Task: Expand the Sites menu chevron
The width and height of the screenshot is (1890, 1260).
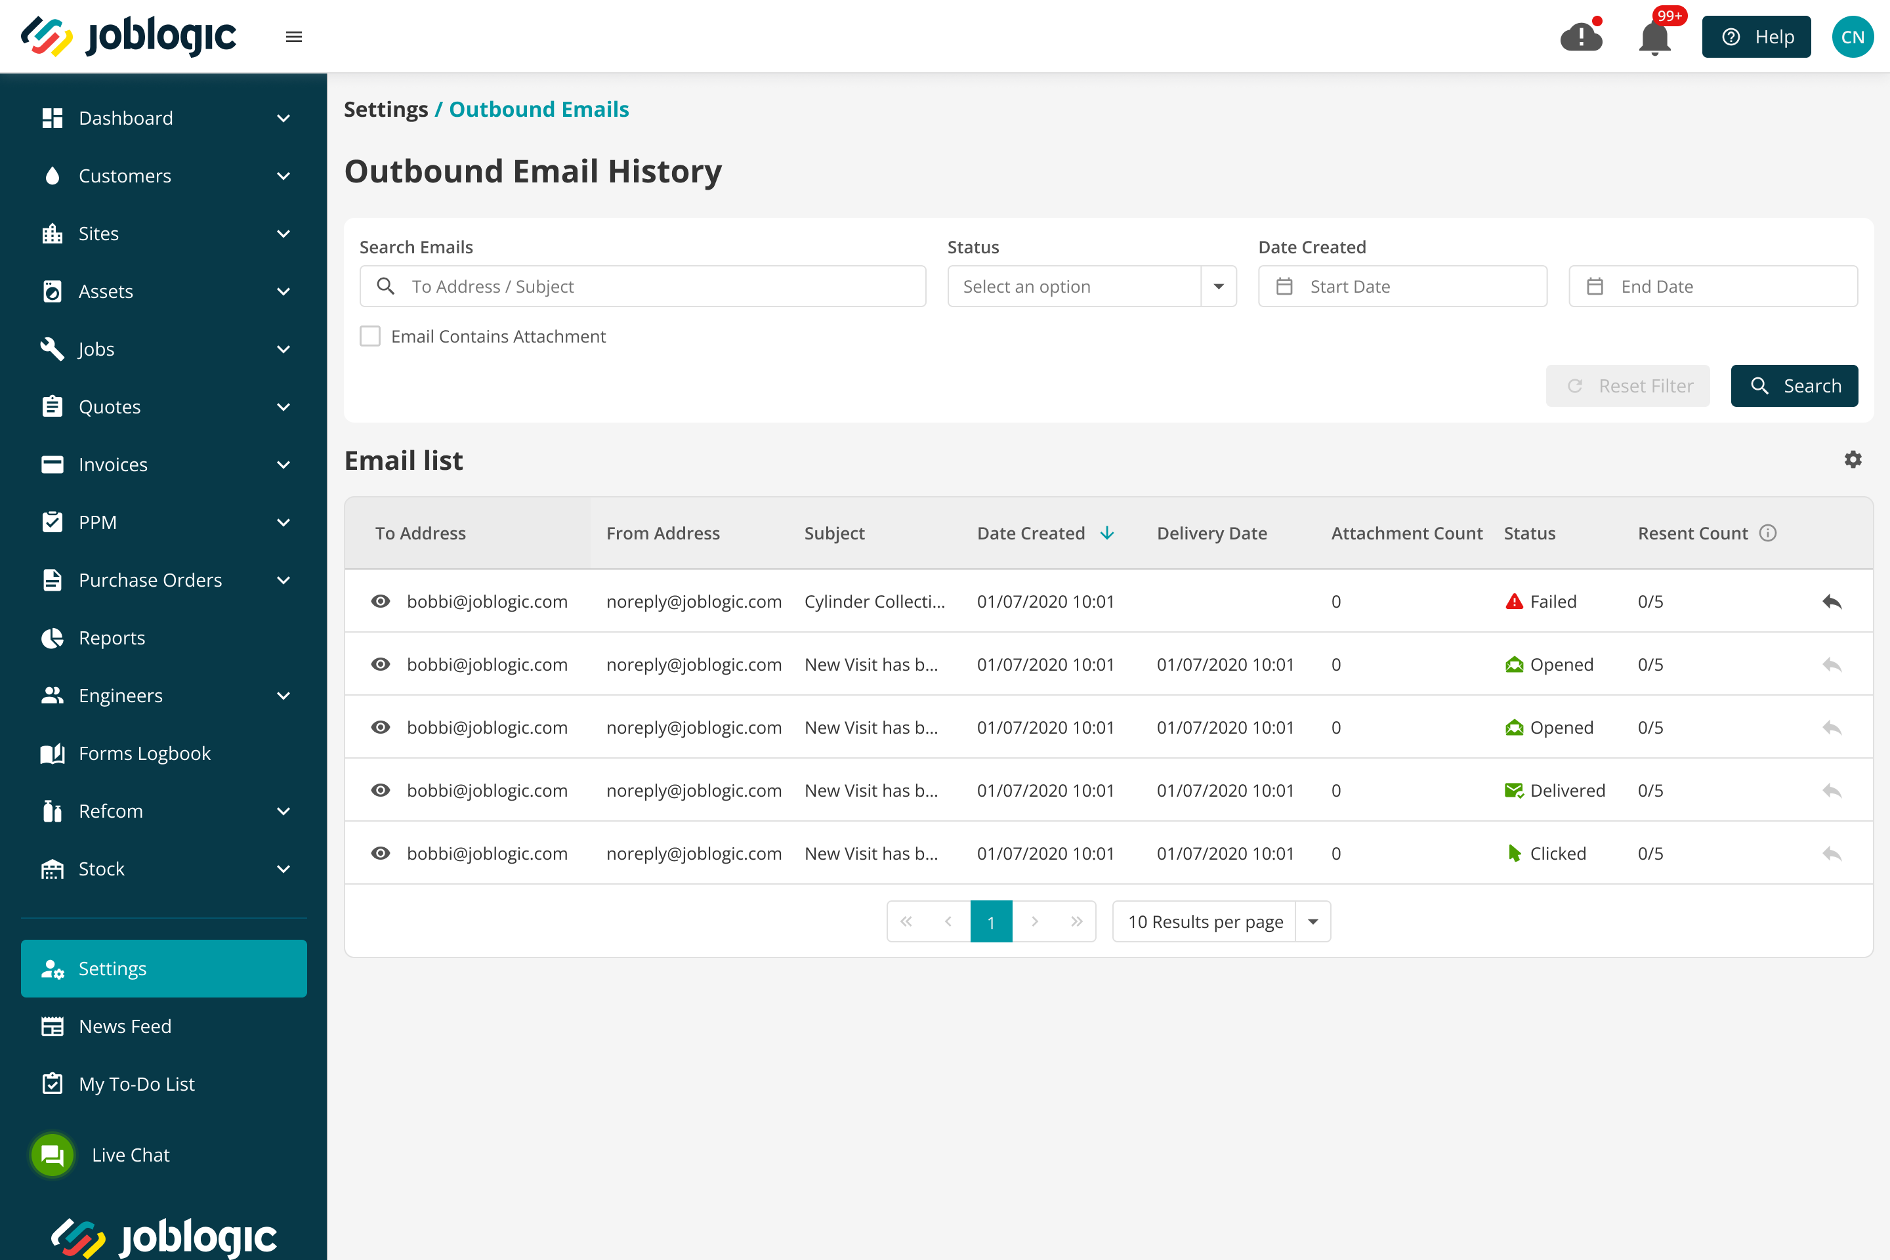Action: (283, 234)
